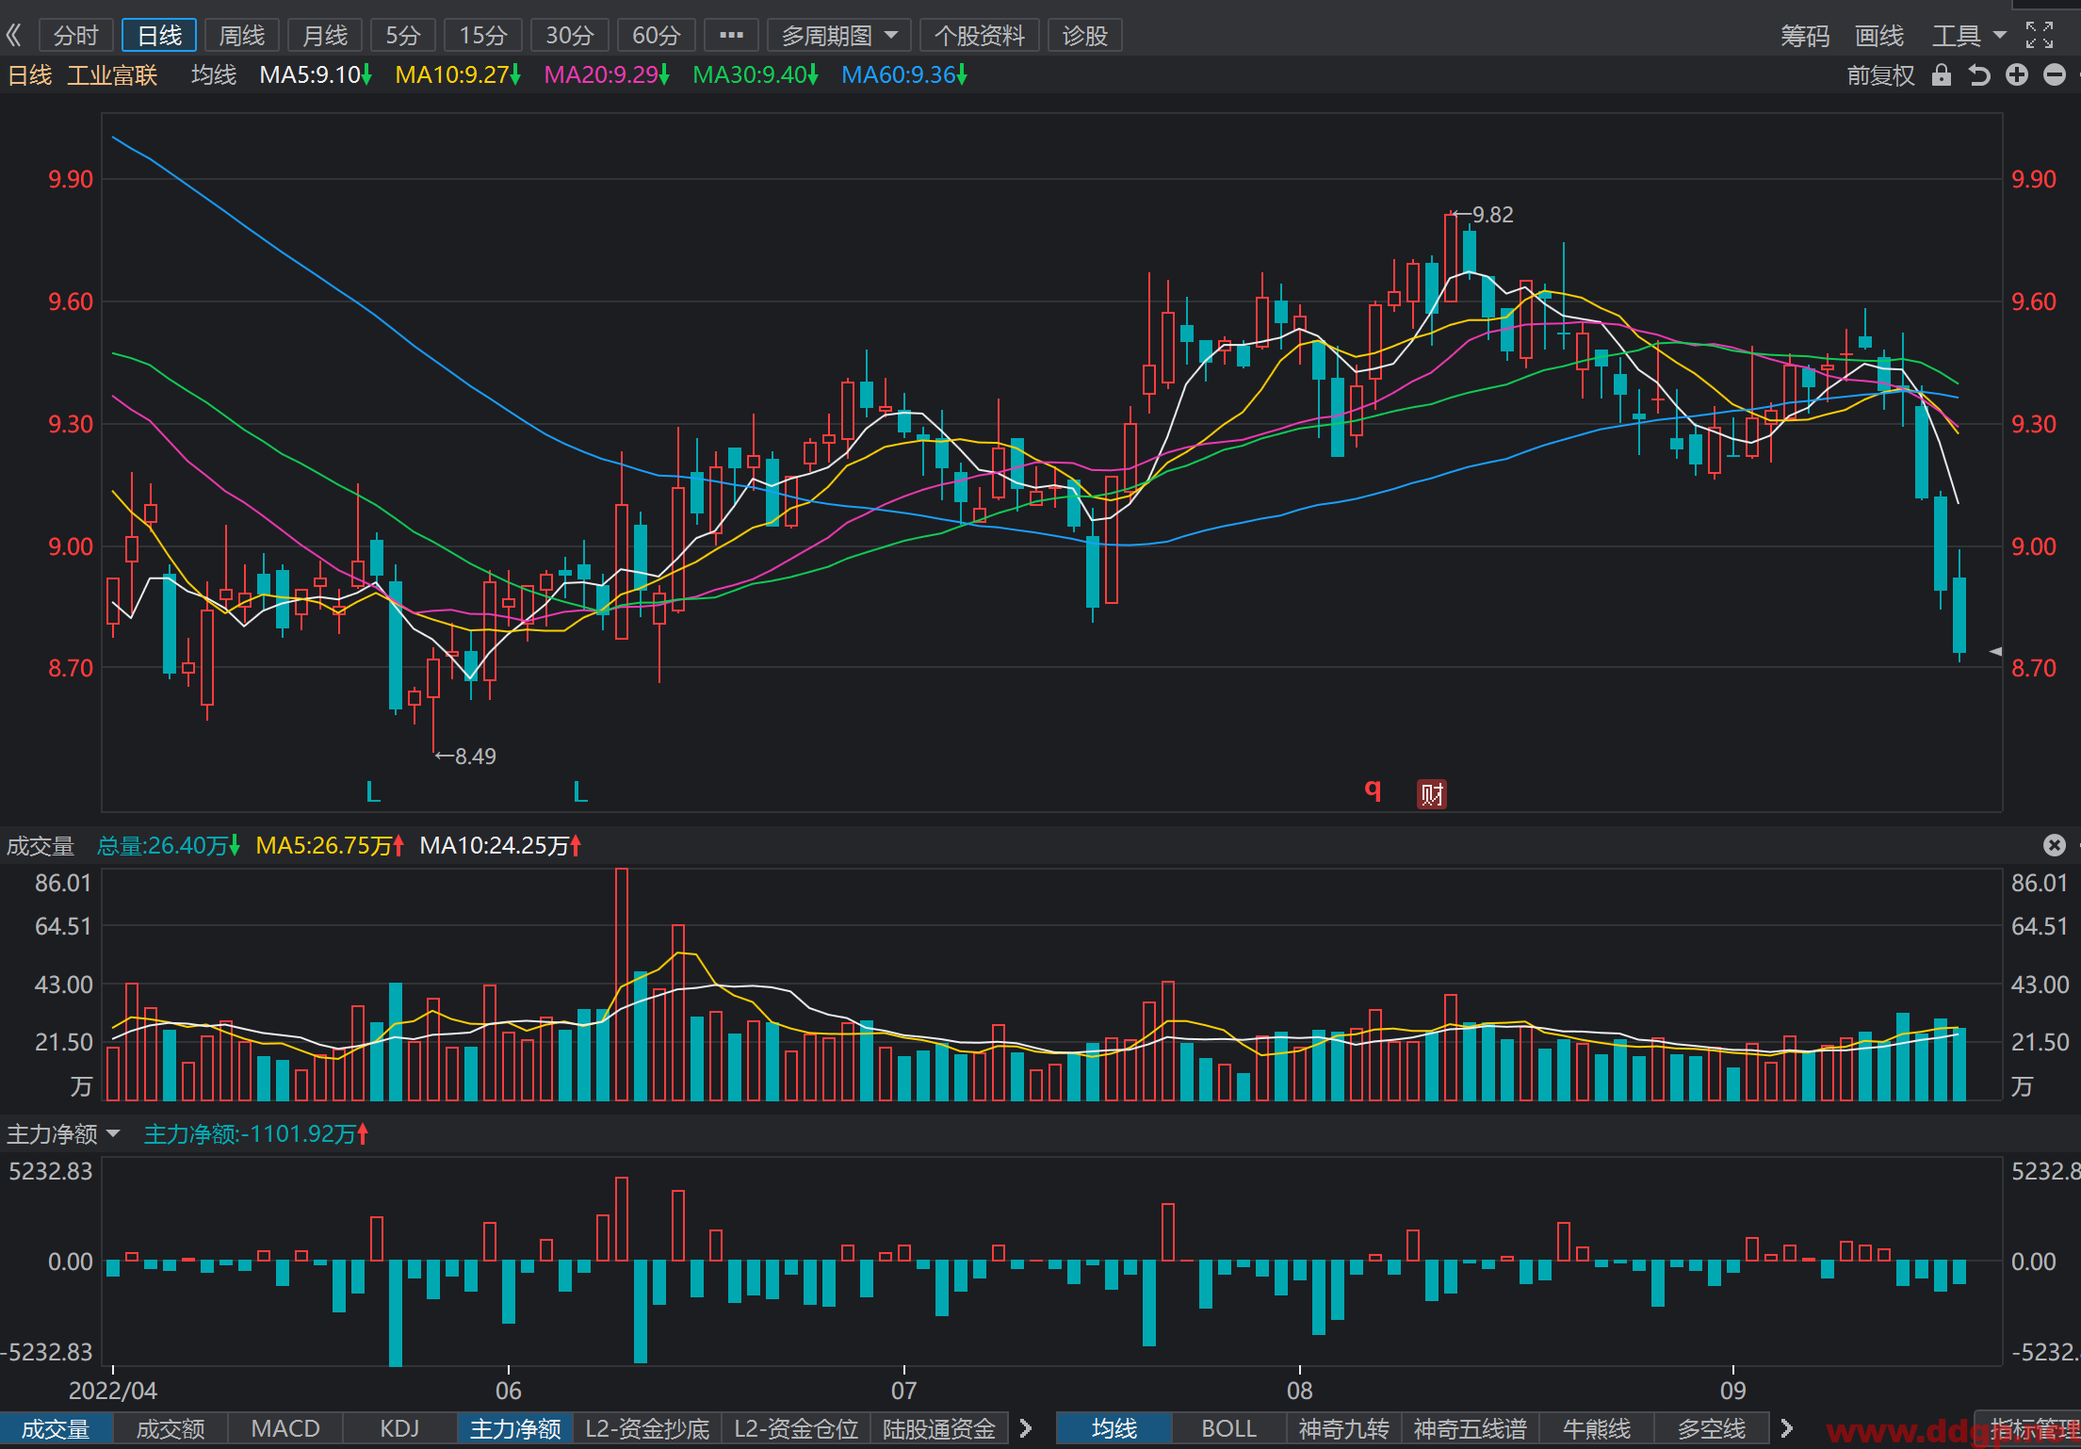This screenshot has height=1449, width=2081.
Task: Switch chart to 周线 period
Action: [242, 36]
